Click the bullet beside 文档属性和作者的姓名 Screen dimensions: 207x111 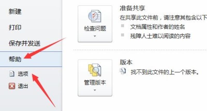(122, 26)
